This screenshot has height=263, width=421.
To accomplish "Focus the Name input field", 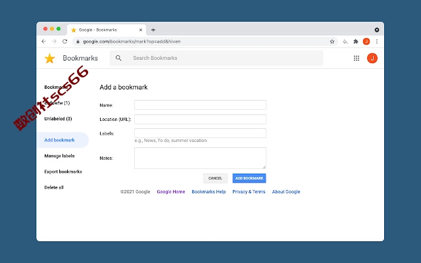I will pyautogui.click(x=200, y=105).
